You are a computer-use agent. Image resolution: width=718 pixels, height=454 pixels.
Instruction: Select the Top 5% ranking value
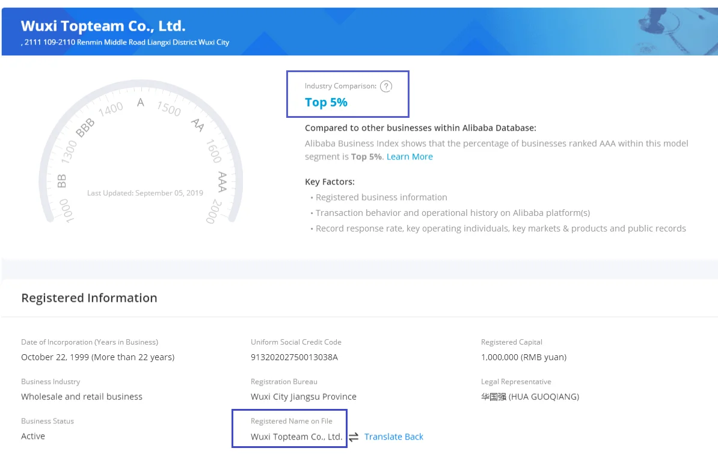(x=326, y=102)
